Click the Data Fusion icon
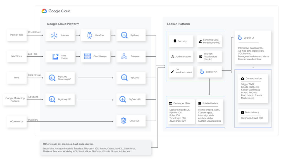Viewport: 286px width, 160px height. (55, 56)
